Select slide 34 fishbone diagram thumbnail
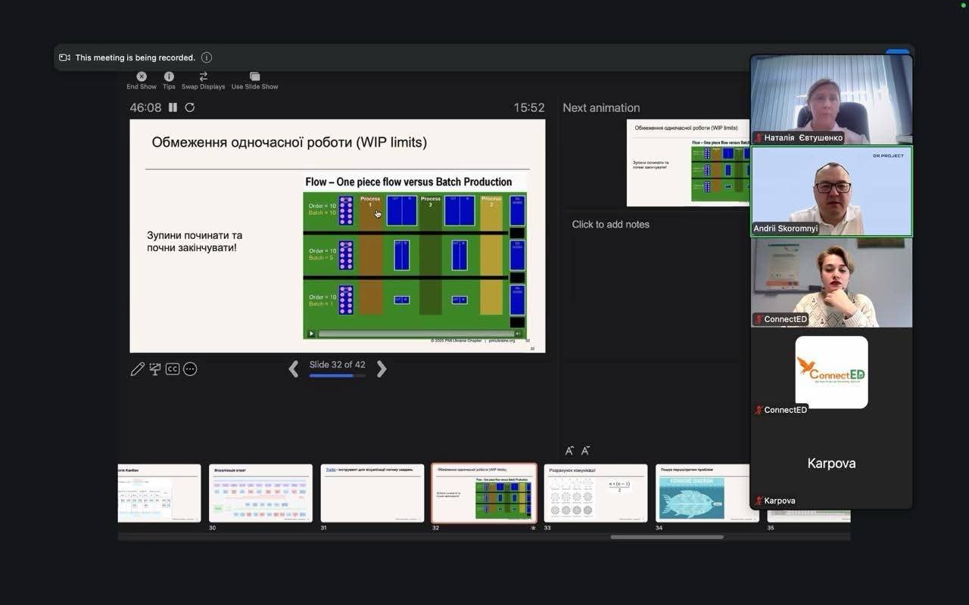This screenshot has width=969, height=605. pos(707,493)
